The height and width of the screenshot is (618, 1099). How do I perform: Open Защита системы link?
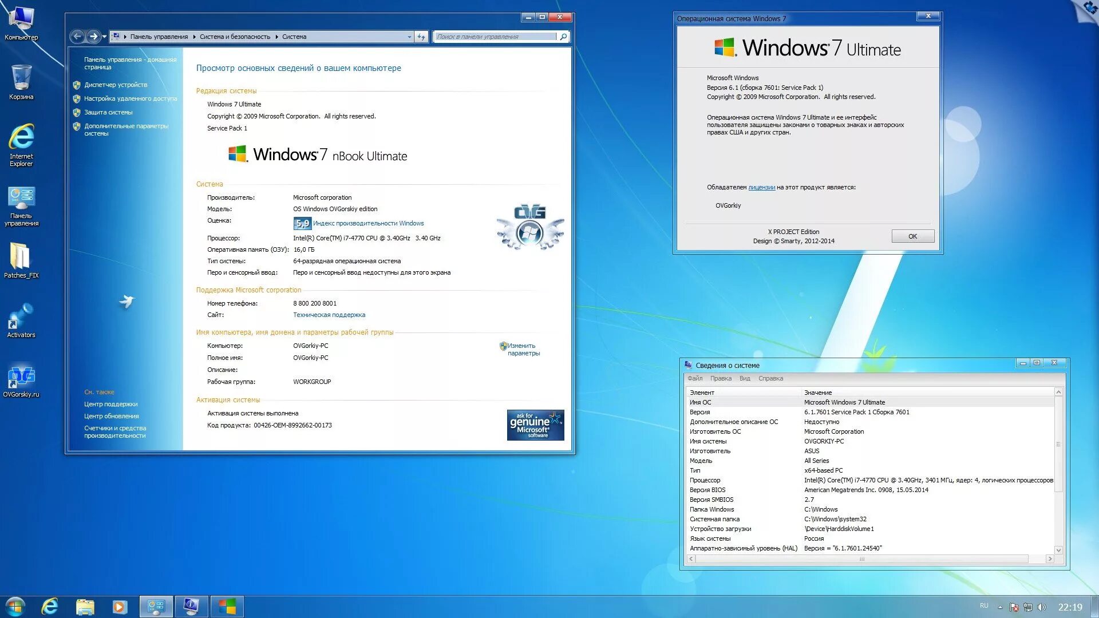click(108, 112)
